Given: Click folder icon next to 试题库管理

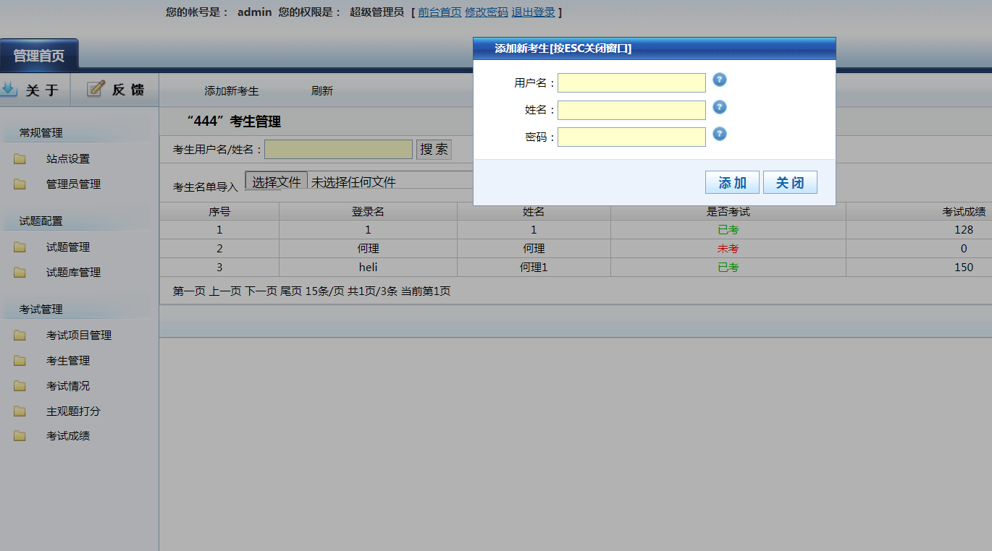Looking at the screenshot, I should [20, 273].
